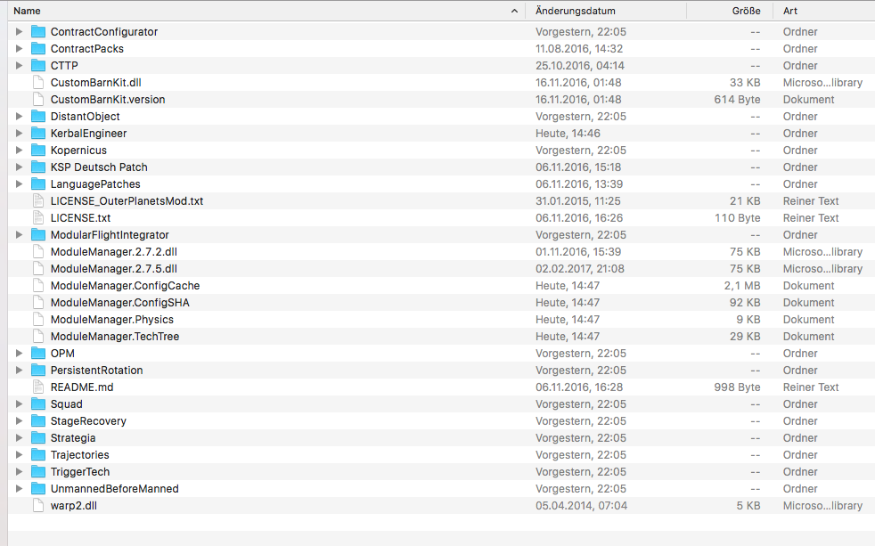Expand the UnmannedBeforeManned folder triangle
This screenshot has height=546, width=875.
click(19, 488)
